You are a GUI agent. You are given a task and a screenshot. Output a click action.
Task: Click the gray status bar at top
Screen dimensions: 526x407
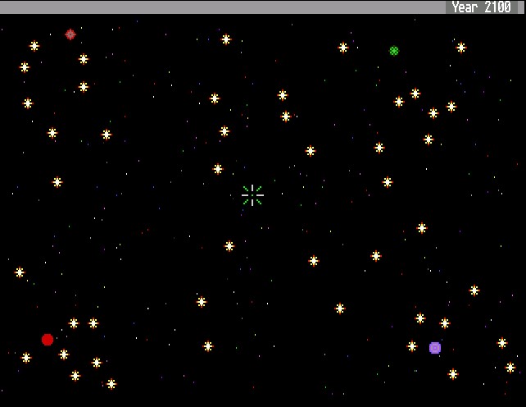point(263,7)
